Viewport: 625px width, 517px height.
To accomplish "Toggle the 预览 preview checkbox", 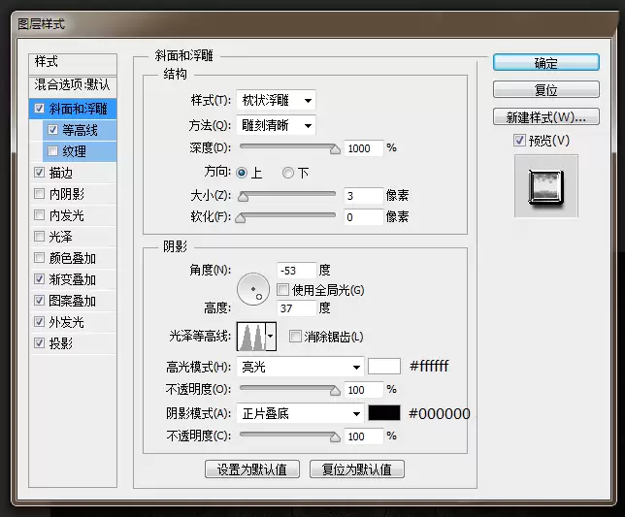I will click(x=519, y=141).
